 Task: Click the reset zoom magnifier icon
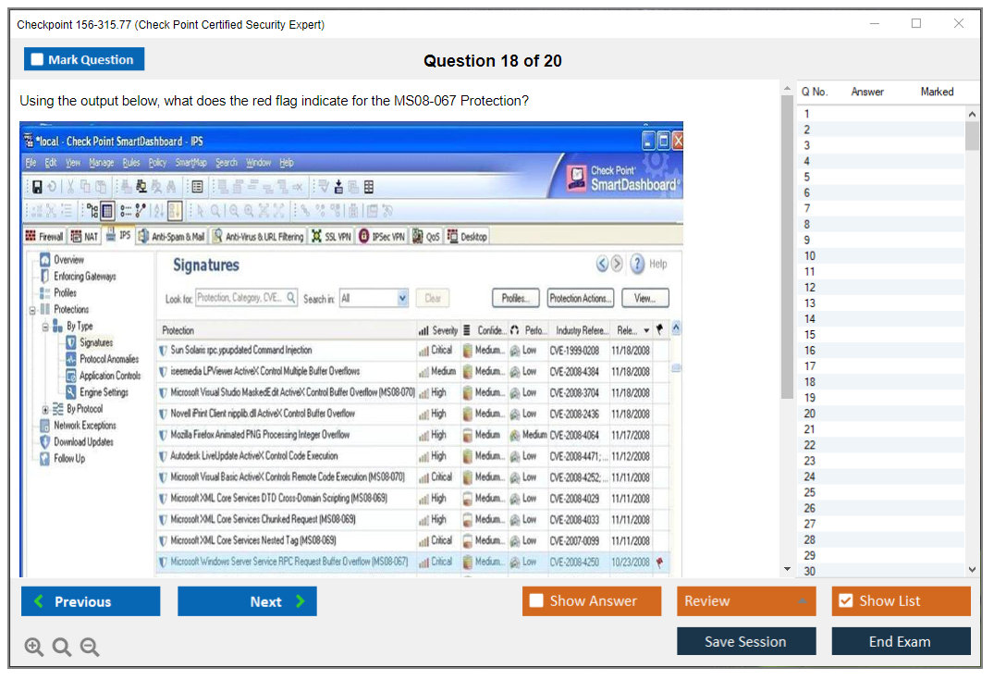[x=62, y=648]
